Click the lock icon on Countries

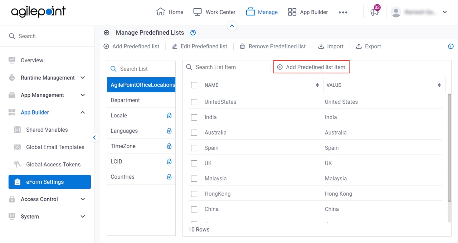(x=169, y=177)
